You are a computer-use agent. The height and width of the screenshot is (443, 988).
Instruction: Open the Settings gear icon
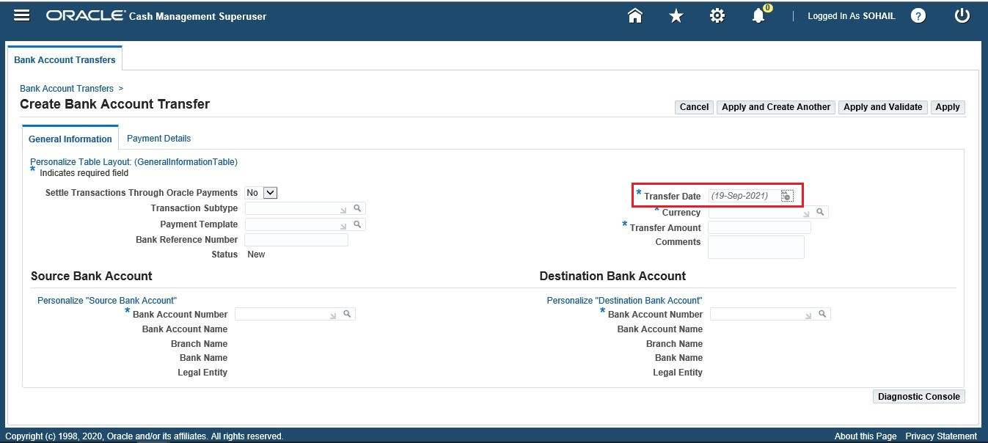click(717, 15)
